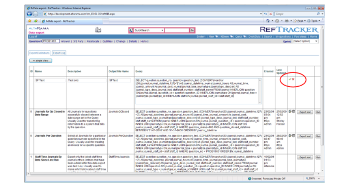
Task: Click the QuickSearch magnifier icon
Action: click(131, 30)
